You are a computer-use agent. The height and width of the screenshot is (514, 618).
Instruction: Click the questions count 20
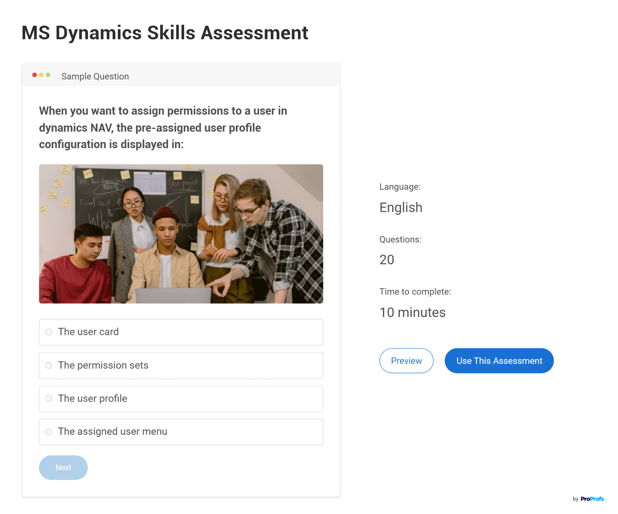(387, 260)
